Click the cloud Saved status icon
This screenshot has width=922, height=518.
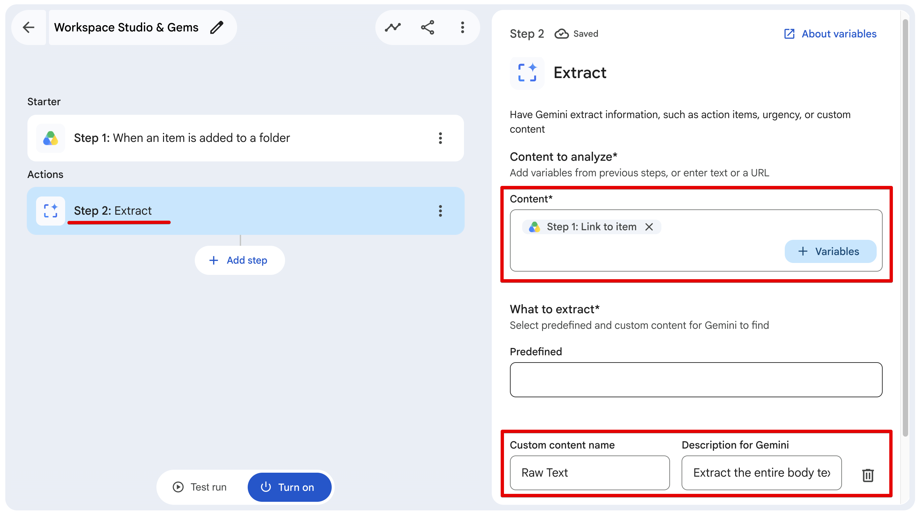(562, 34)
